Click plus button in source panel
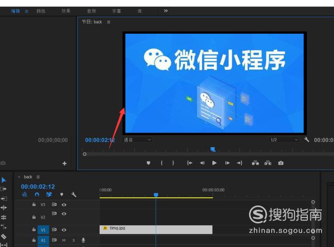334x247 pixels. coord(65,164)
